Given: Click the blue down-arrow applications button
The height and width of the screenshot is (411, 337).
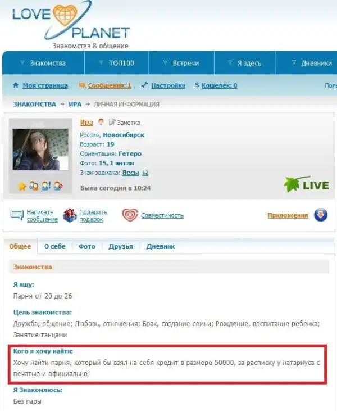Looking at the screenshot, I should point(321,215).
